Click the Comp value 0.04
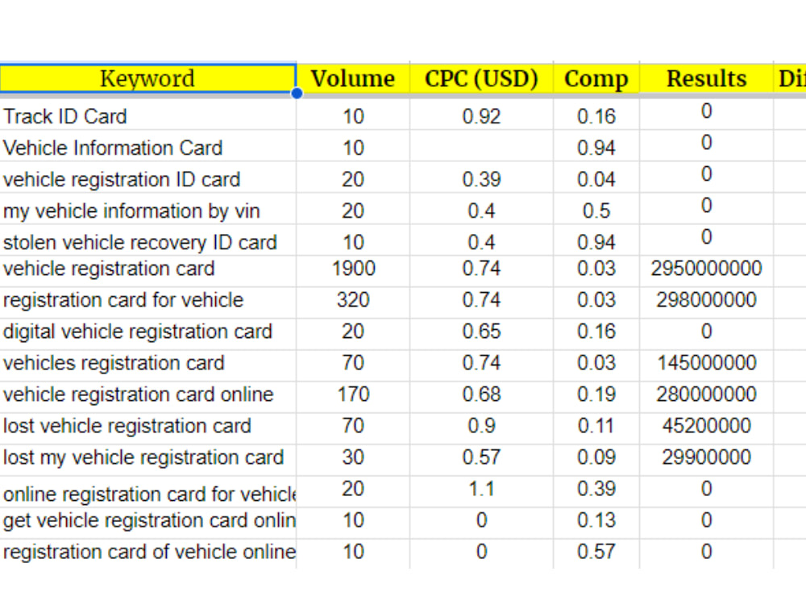 596,179
